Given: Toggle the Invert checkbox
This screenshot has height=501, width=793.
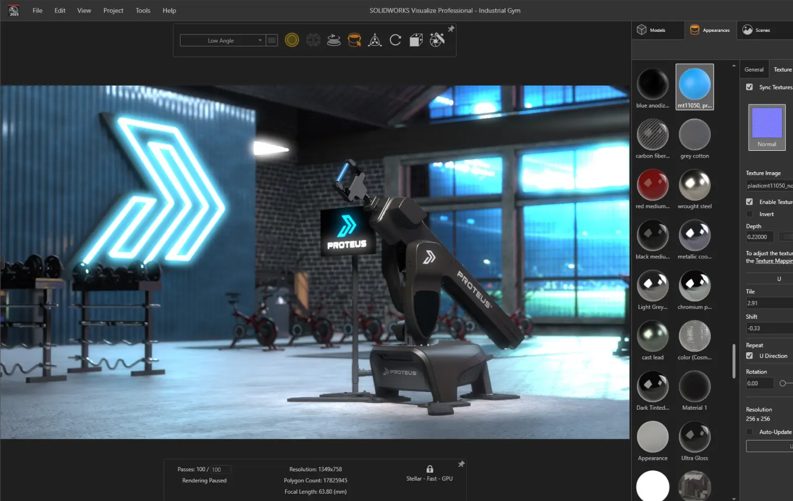Looking at the screenshot, I should [x=749, y=214].
